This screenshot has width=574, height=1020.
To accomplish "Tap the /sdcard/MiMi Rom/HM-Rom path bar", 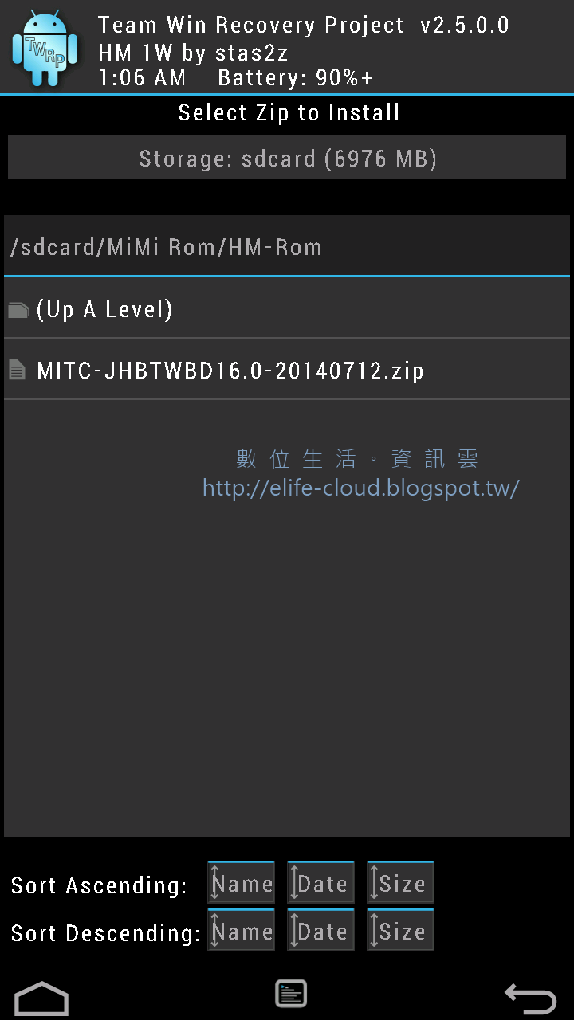I will [x=287, y=246].
